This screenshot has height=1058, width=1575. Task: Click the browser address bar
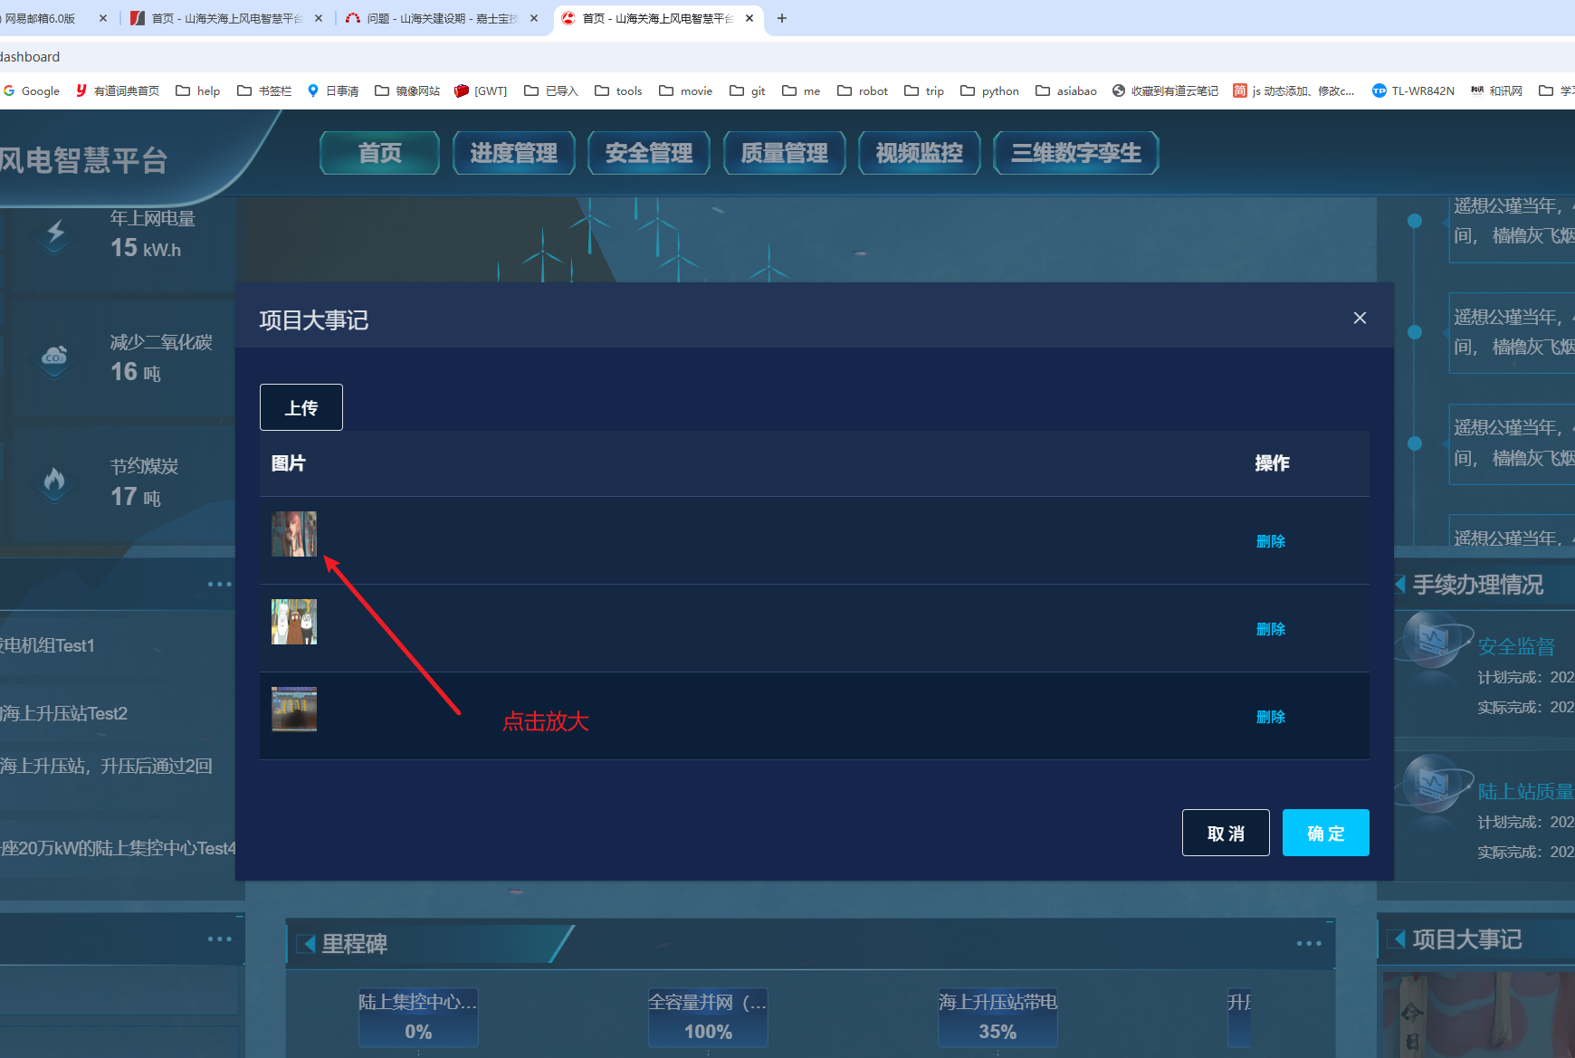click(x=787, y=56)
